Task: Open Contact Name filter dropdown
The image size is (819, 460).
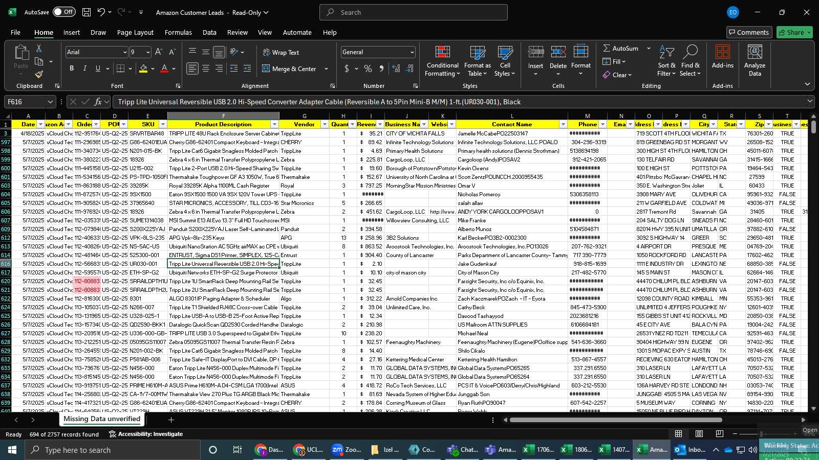Action: [563, 124]
